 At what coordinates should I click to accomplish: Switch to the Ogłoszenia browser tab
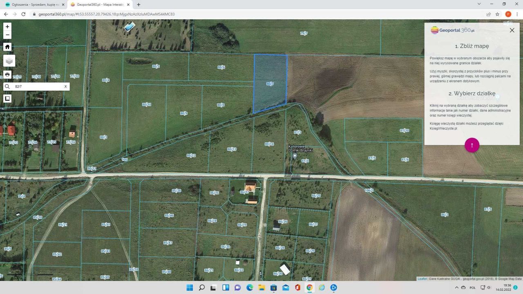[33, 4]
